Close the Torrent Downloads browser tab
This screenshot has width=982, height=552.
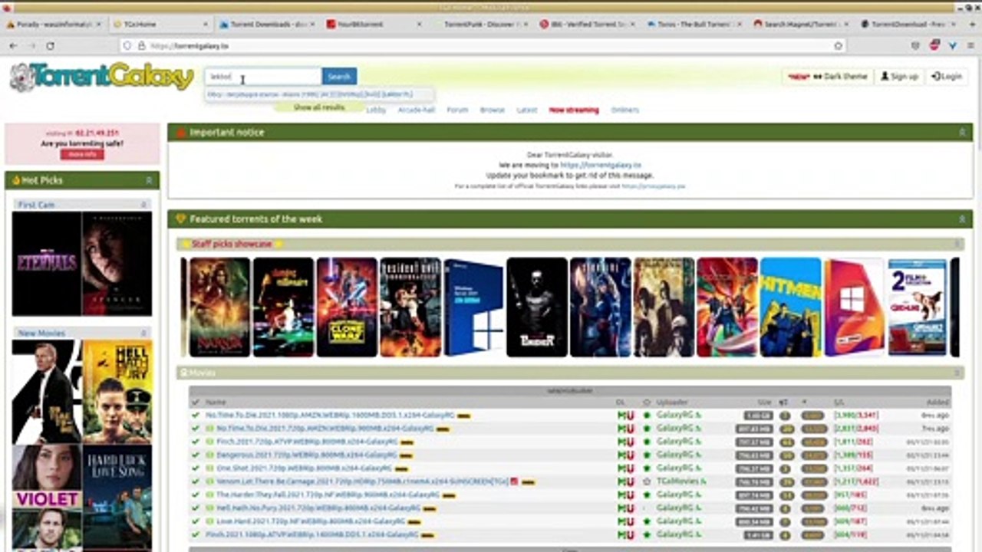(311, 25)
